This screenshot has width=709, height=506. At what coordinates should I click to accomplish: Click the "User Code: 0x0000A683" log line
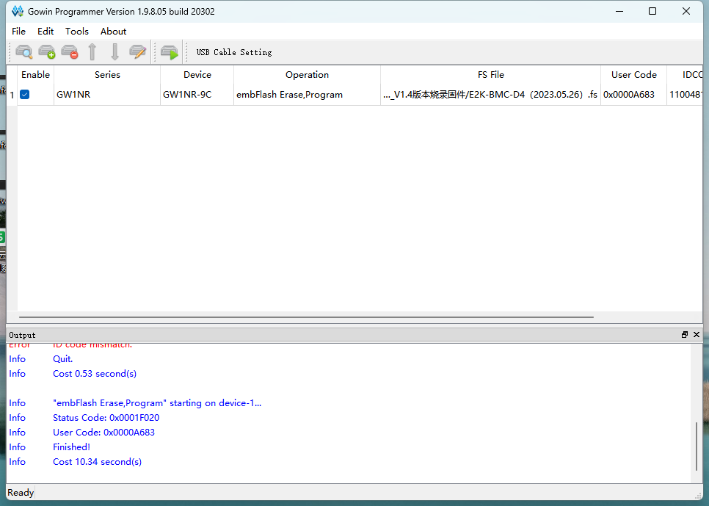[x=103, y=433]
